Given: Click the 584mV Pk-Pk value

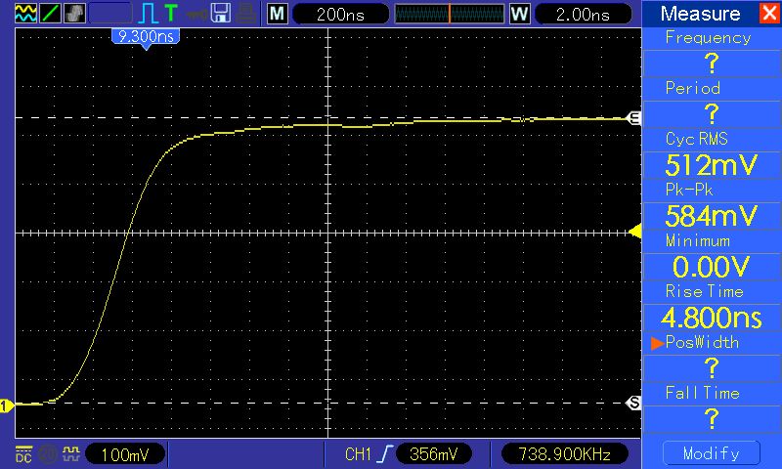Looking at the screenshot, I should coord(712,216).
